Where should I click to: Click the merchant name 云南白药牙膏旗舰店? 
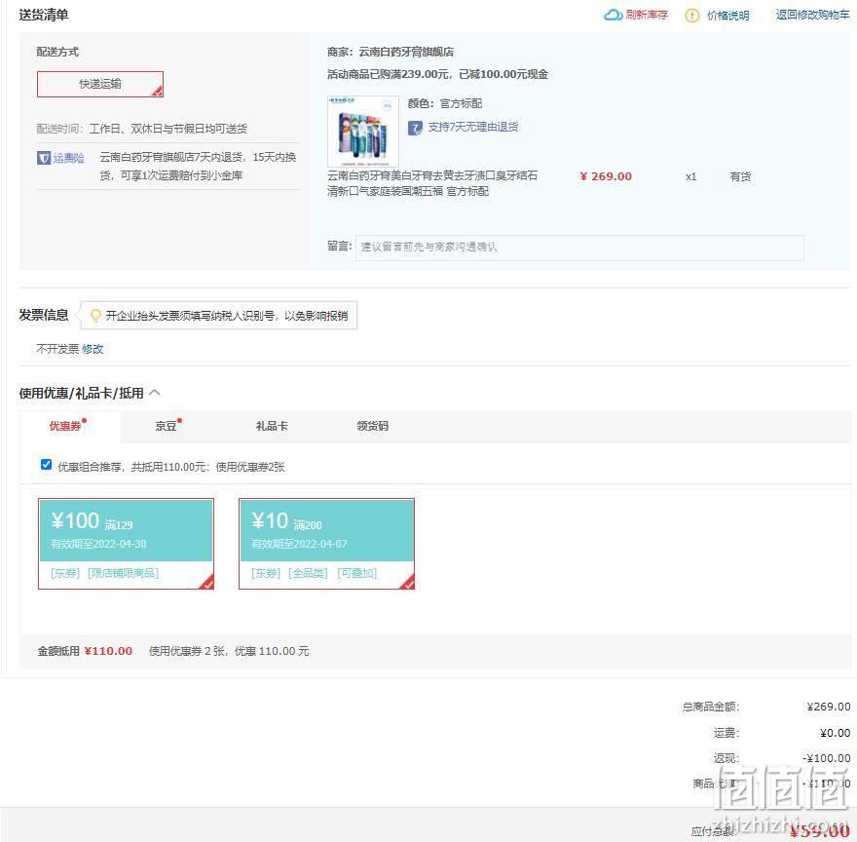(x=406, y=52)
